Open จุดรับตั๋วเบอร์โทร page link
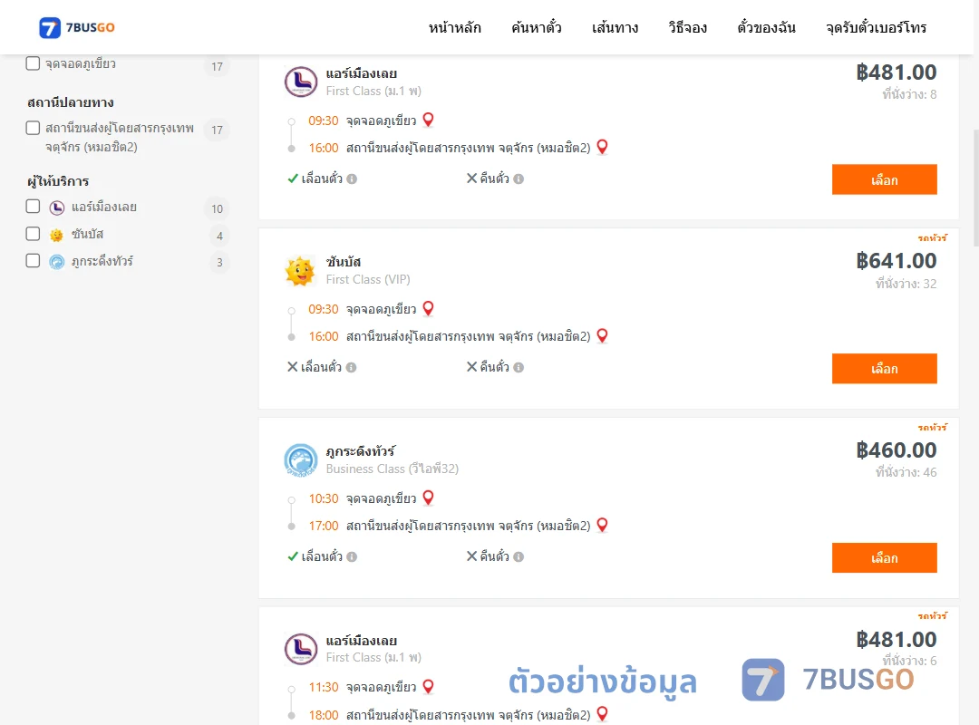Screen dimensions: 979x725 pos(876,27)
